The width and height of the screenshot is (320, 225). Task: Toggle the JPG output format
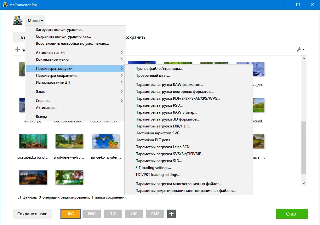70,214
